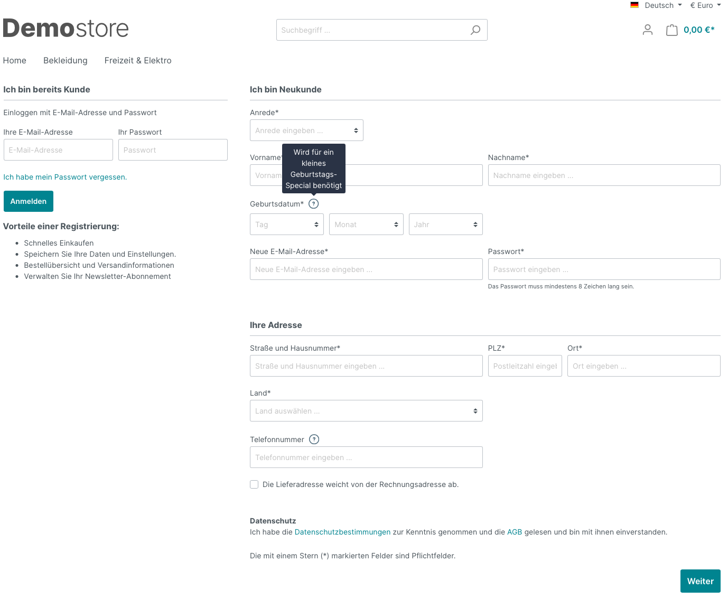This screenshot has height=599, width=728.
Task: Click the 'Datenschutz' heading
Action: pos(273,521)
